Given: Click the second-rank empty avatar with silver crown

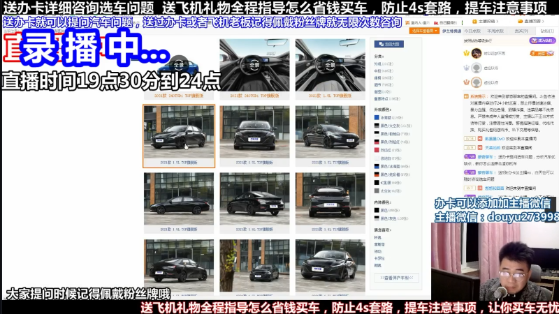Looking at the screenshot, I should tap(477, 68).
